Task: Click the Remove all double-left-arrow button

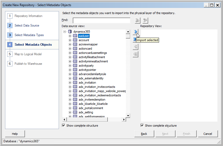Action: [x=136, y=54]
